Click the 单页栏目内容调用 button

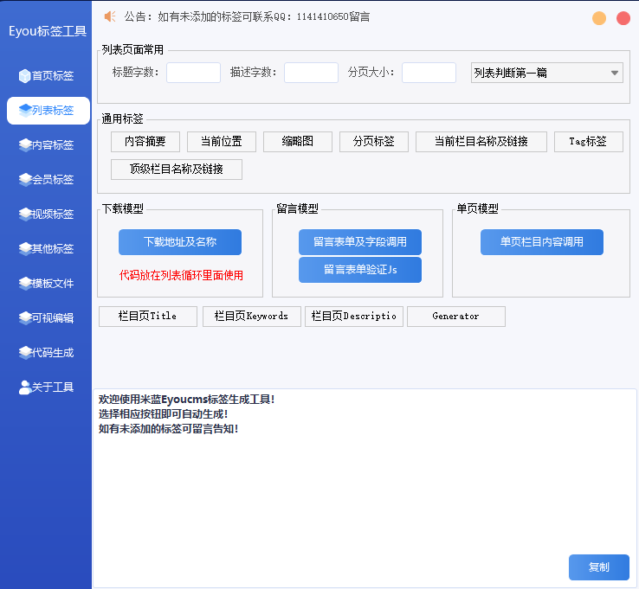tap(542, 242)
